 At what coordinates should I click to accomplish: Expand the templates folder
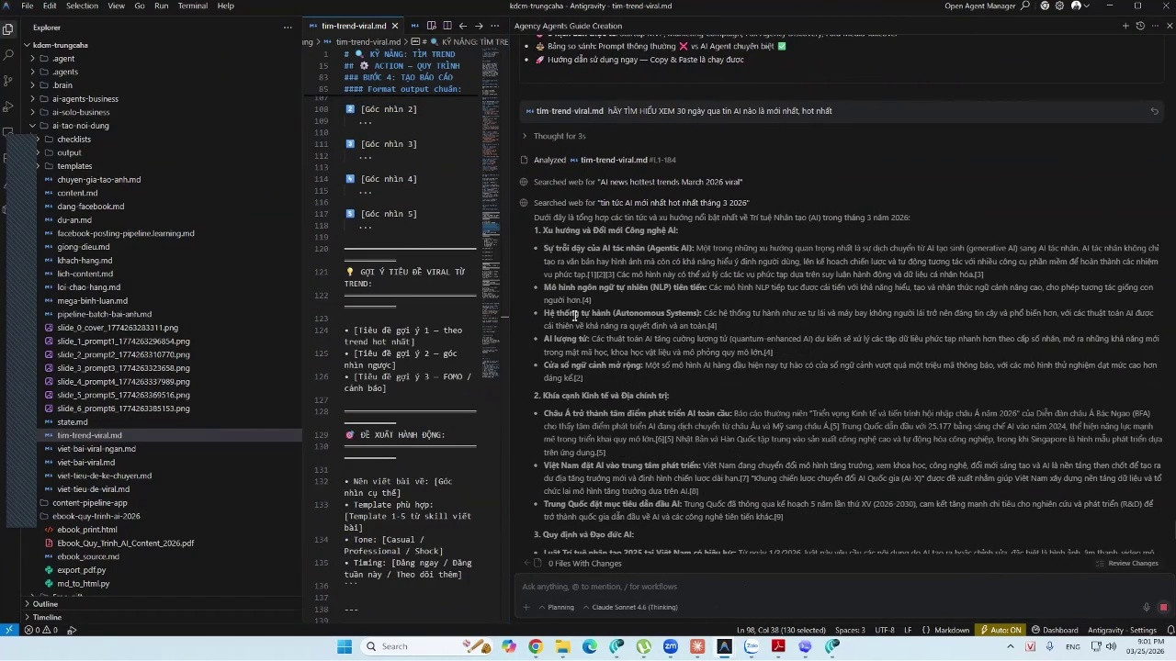[x=74, y=166]
